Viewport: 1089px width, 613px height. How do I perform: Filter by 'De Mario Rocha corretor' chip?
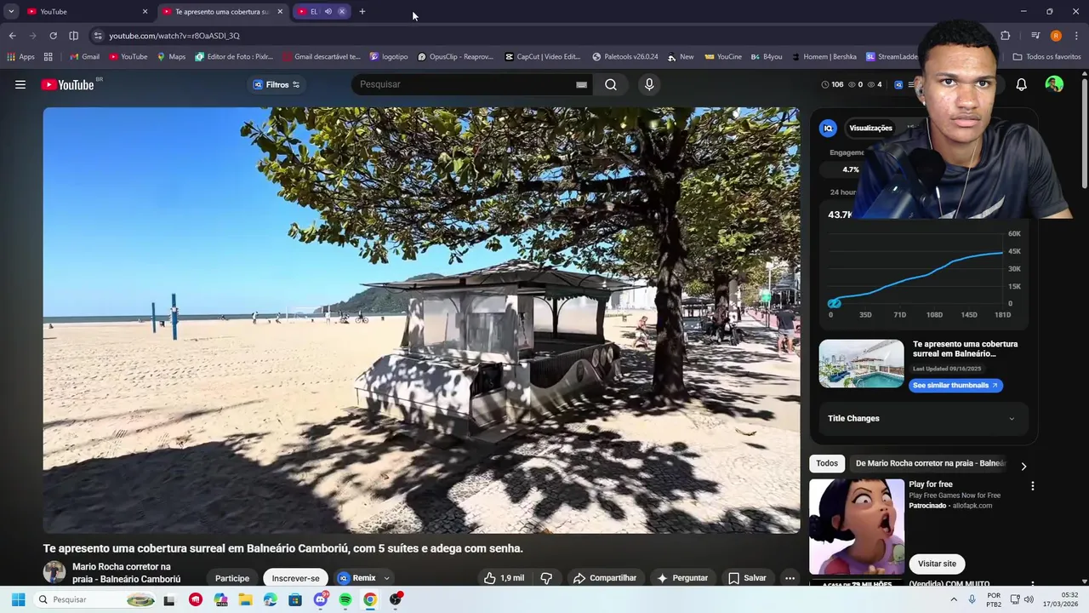(931, 463)
